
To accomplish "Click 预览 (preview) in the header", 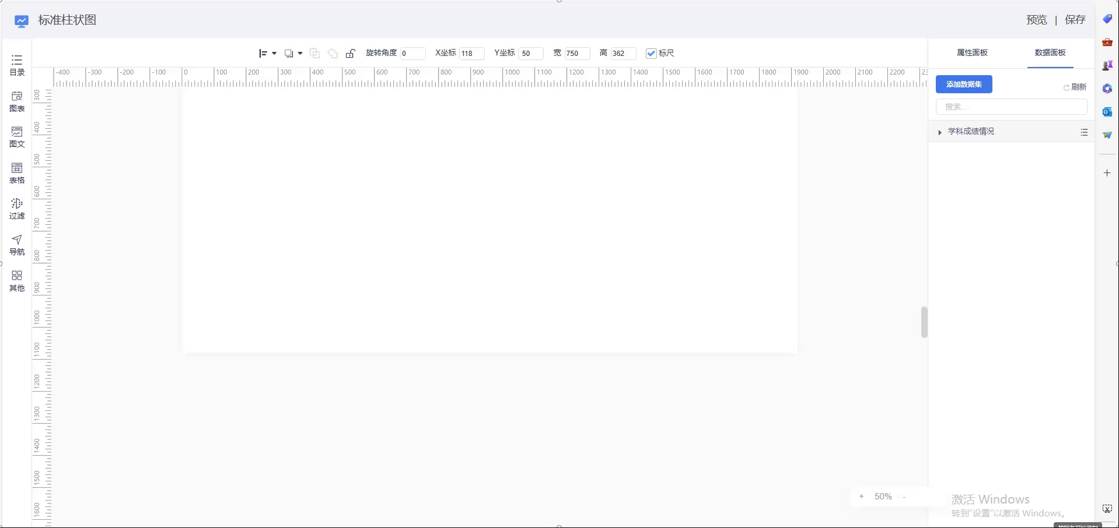I will click(1037, 20).
